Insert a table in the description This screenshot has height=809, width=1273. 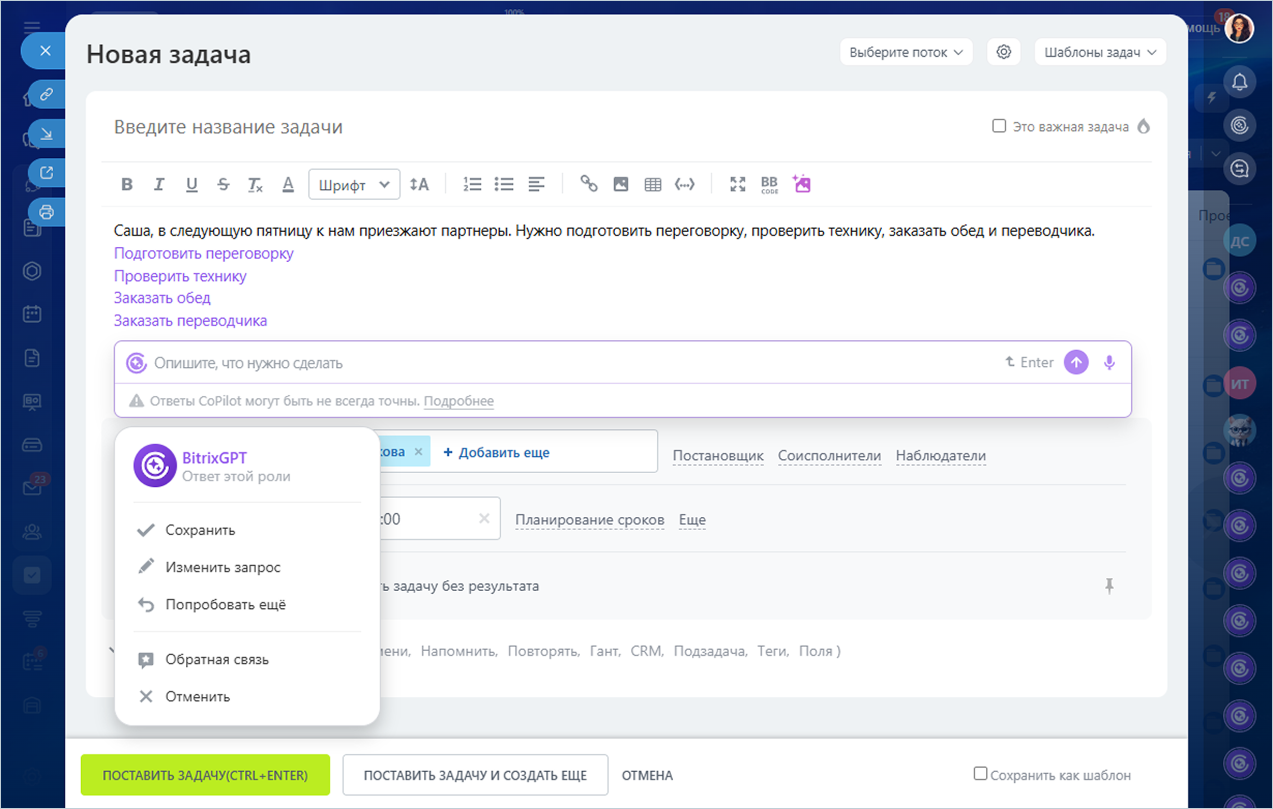point(653,185)
